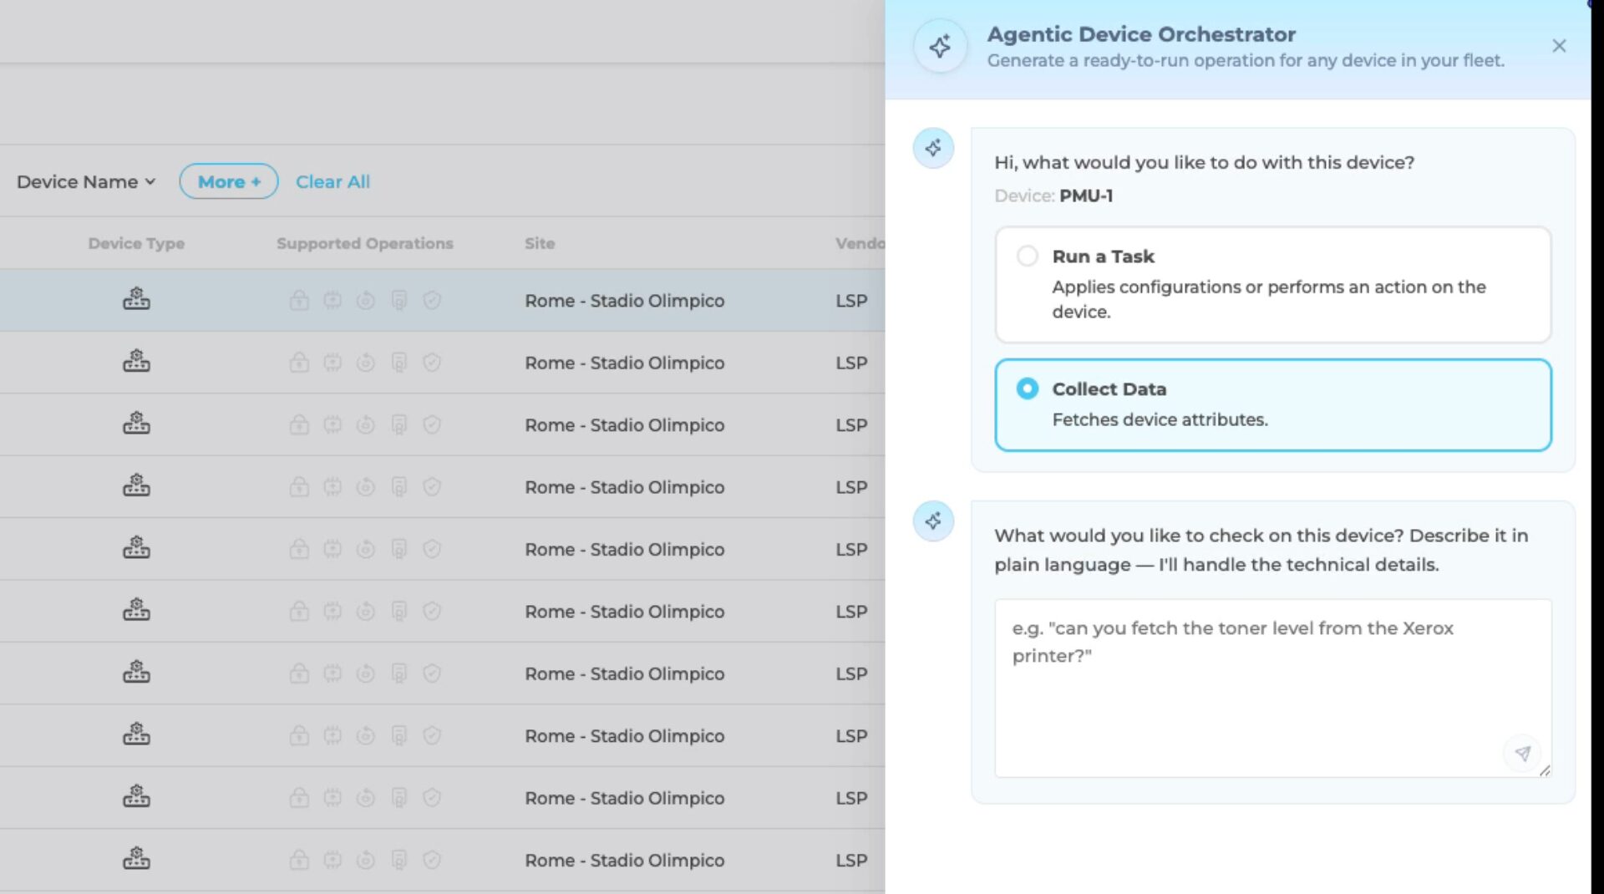Click the text box resize handle

point(1545,770)
